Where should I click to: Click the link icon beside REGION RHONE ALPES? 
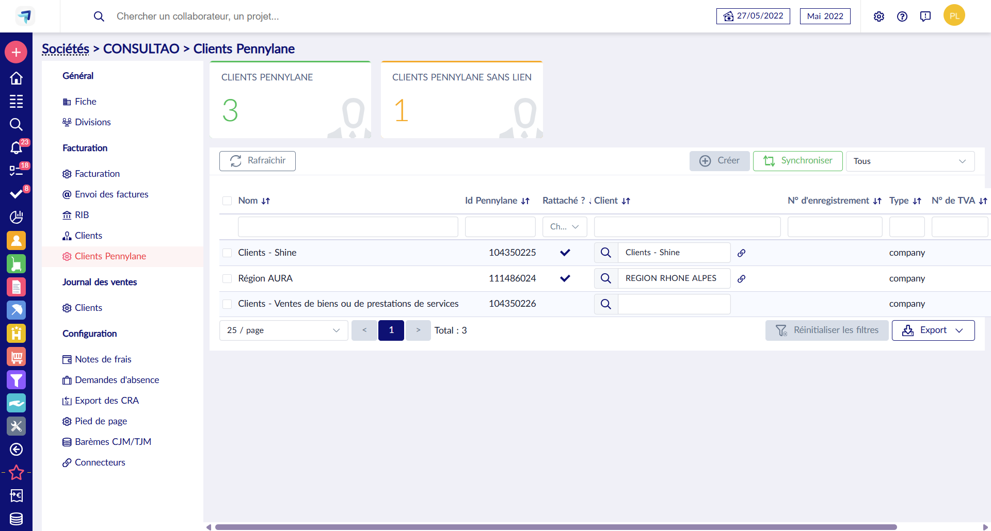pyautogui.click(x=741, y=279)
